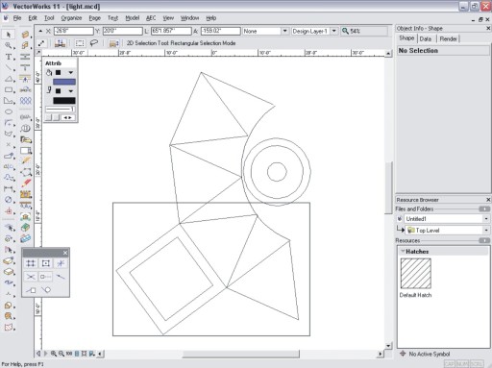The image size is (492, 368).
Task: Select the Rectangle tool
Action: [x=9, y=89]
